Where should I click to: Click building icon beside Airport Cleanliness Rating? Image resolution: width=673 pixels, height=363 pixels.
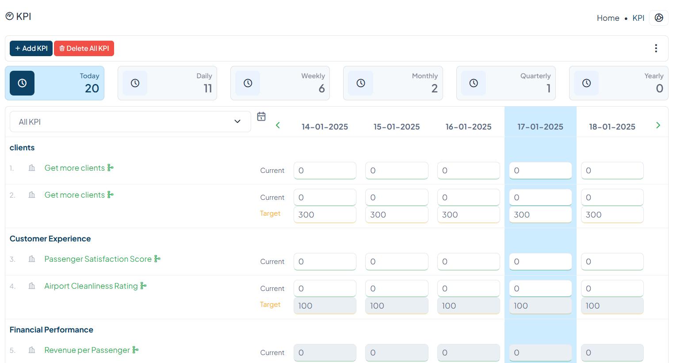pos(32,286)
